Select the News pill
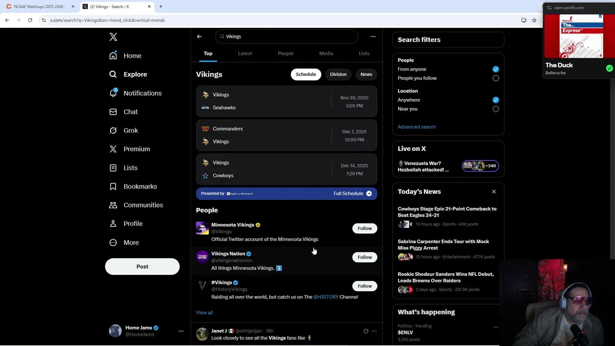This screenshot has width=615, height=346. (366, 74)
